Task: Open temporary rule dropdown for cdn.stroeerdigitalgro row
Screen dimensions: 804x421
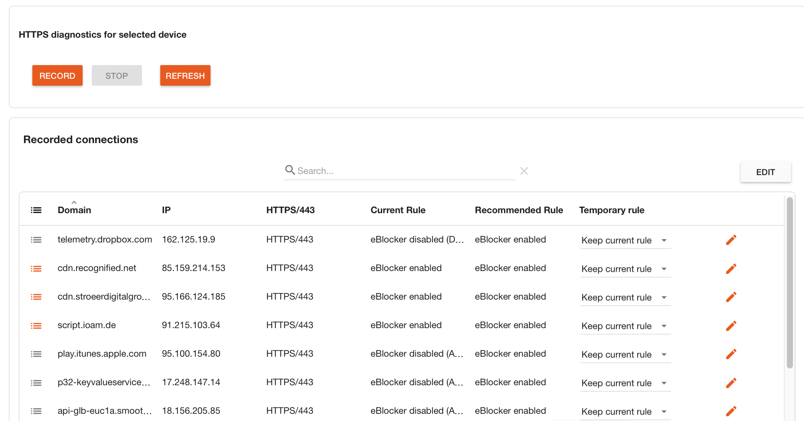Action: click(625, 298)
